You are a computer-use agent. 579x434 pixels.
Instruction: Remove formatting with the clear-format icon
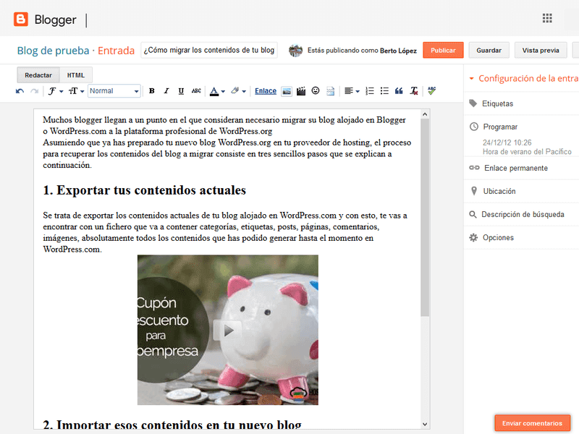tap(414, 91)
